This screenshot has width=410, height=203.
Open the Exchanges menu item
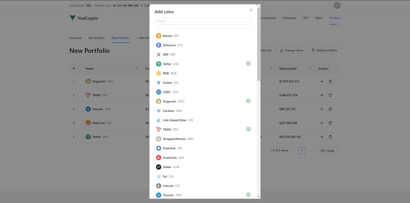pos(289,18)
